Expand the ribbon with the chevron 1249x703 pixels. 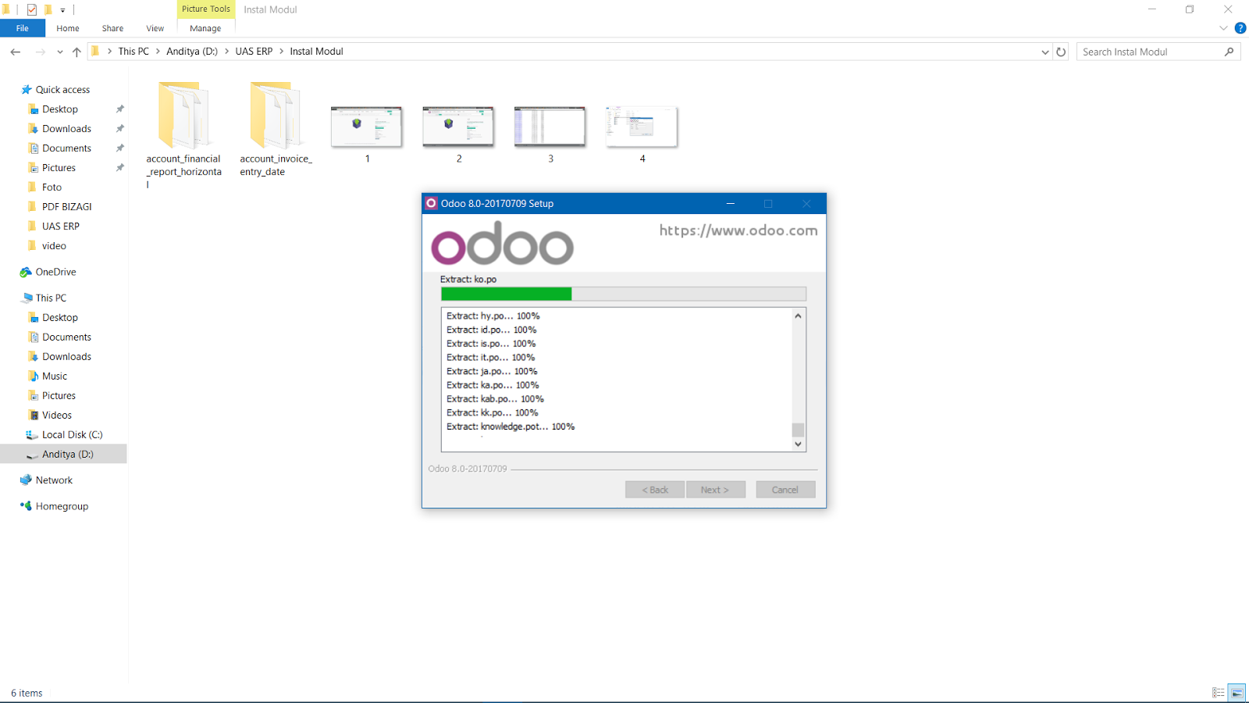pyautogui.click(x=1223, y=28)
